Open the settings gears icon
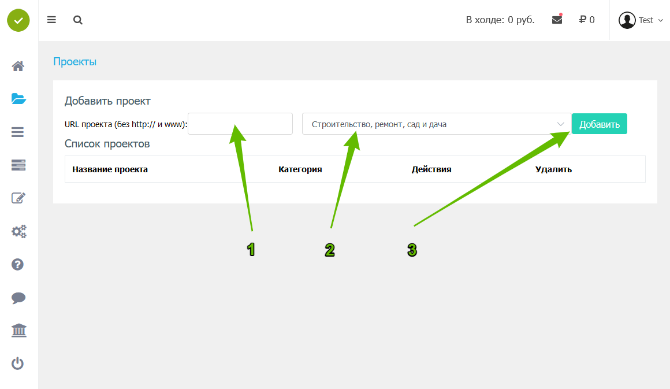Screen dimensions: 670x389 point(18,232)
